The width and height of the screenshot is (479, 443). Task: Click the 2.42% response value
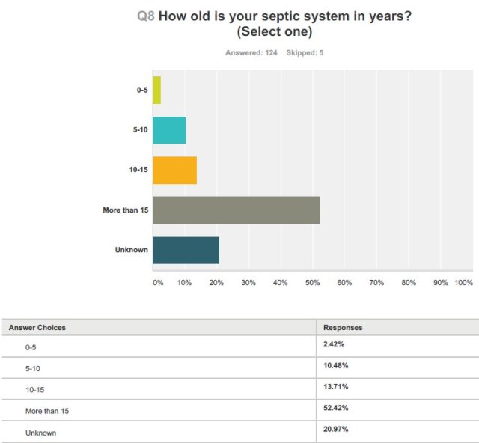(333, 344)
